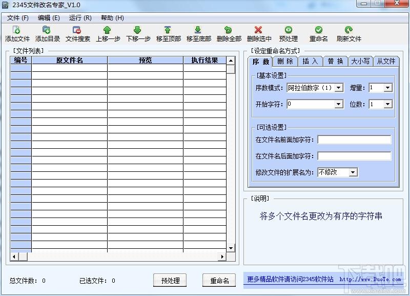Open the 运行 (R) menu
This screenshot has height=296, width=410.
pyautogui.click(x=80, y=18)
